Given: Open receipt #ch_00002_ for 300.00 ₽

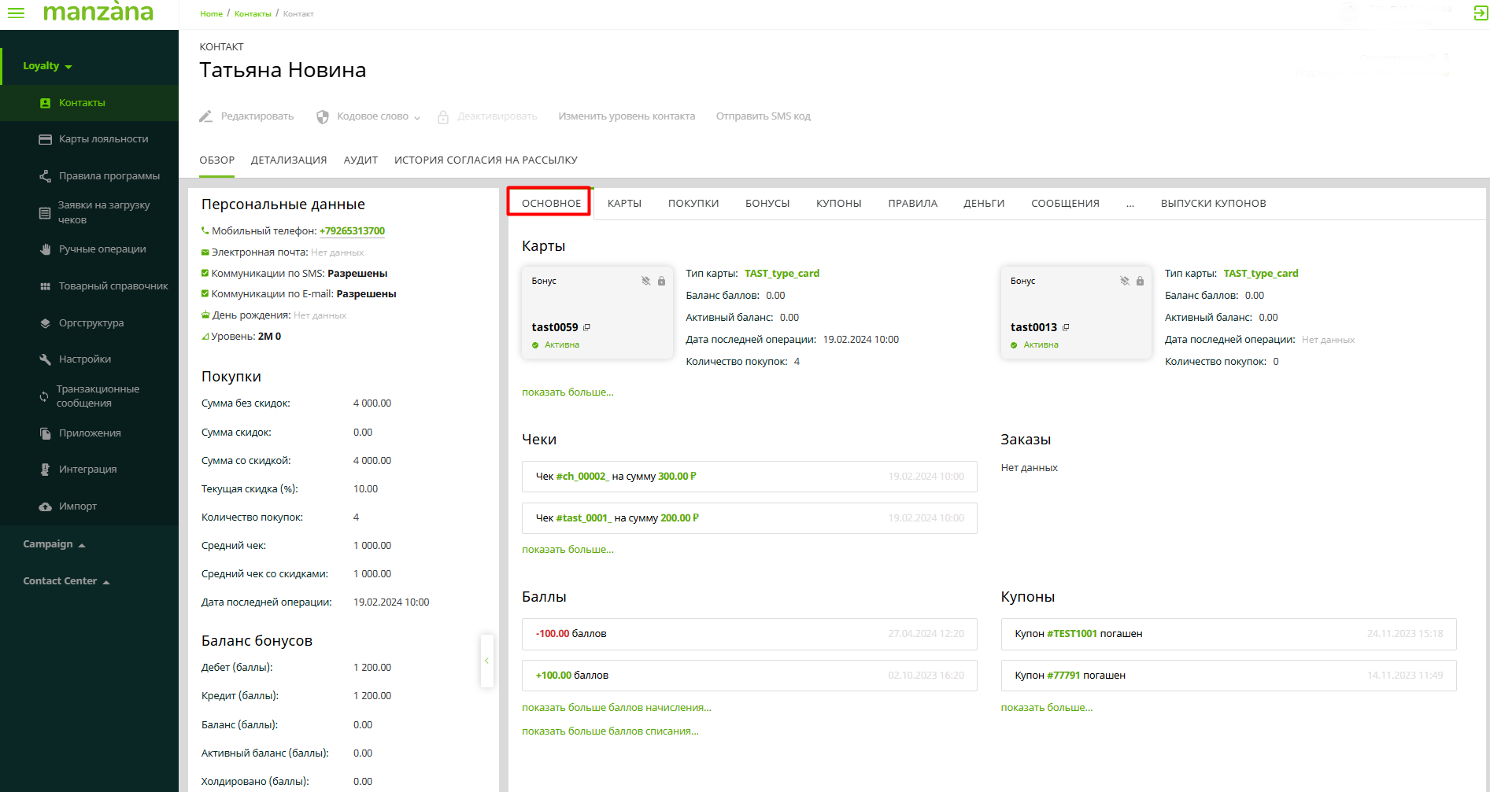Looking at the screenshot, I should [x=581, y=477].
